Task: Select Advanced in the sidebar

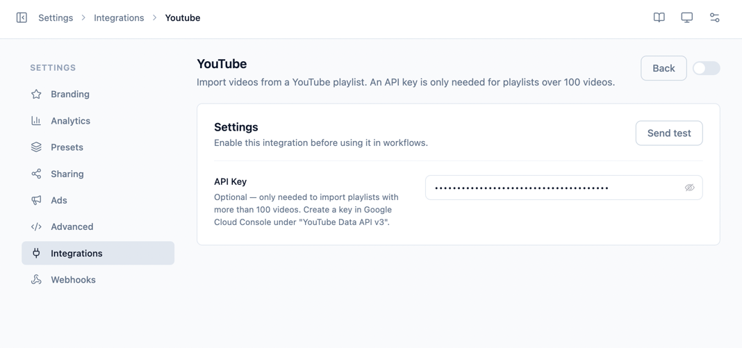Action: point(98,226)
